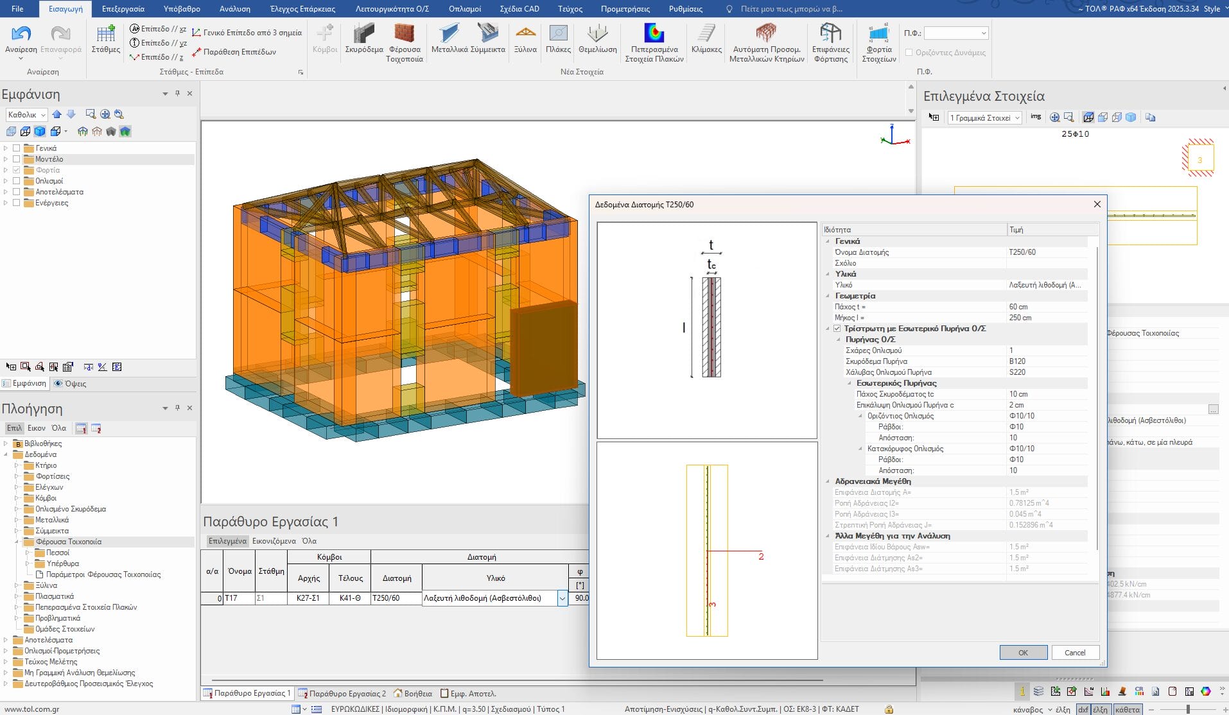The width and height of the screenshot is (1229, 715).
Task: Open the Κλίμακες stairs tool
Action: coord(706,34)
